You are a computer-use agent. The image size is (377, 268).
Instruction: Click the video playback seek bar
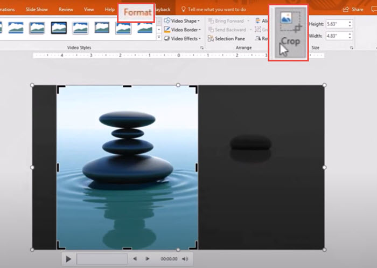pyautogui.click(x=102, y=259)
